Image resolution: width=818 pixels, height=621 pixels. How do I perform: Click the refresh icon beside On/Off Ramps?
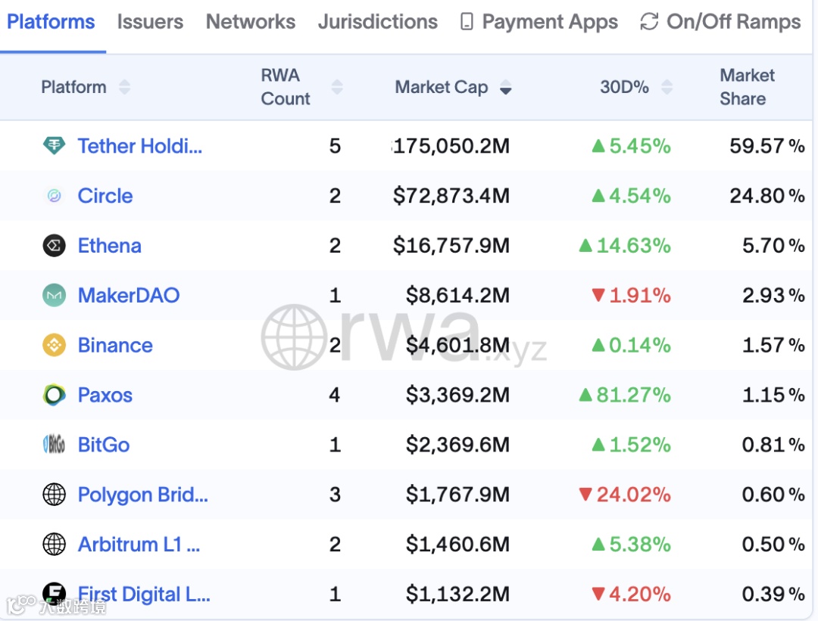tap(649, 22)
